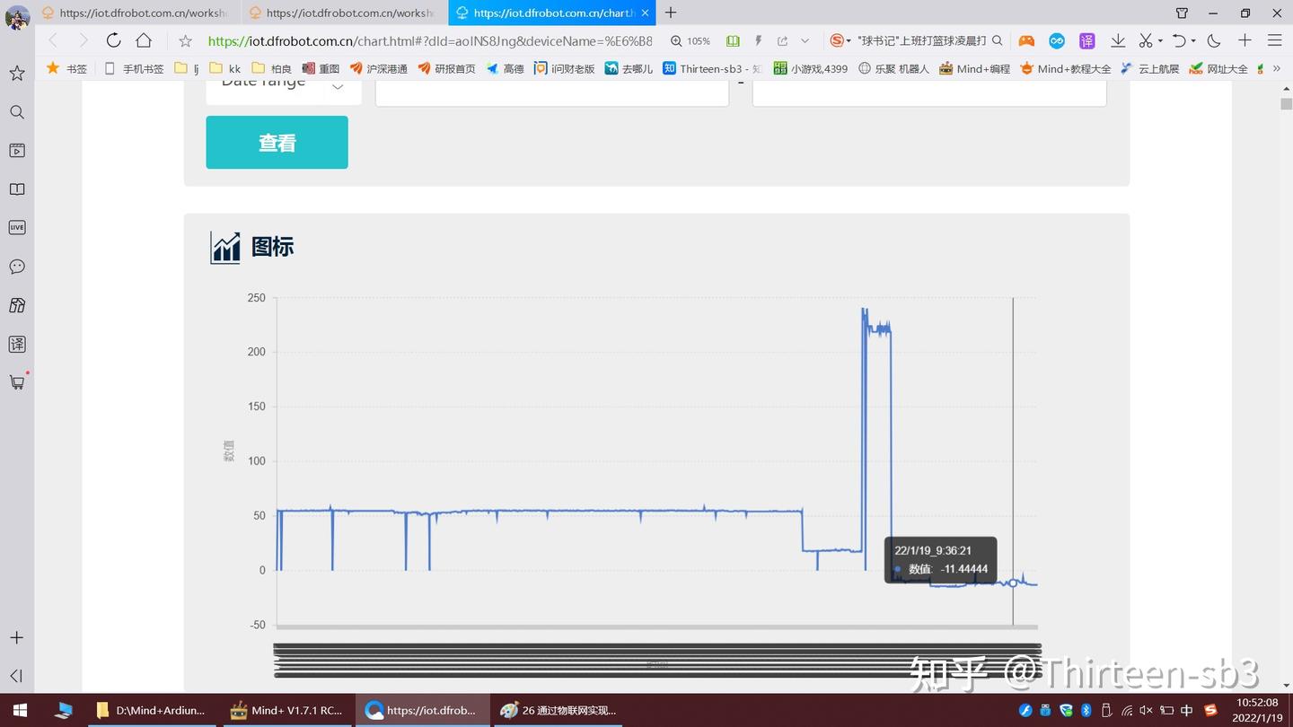Open the downloads manager
Screen dimensions: 1293x727
coord(1118,40)
